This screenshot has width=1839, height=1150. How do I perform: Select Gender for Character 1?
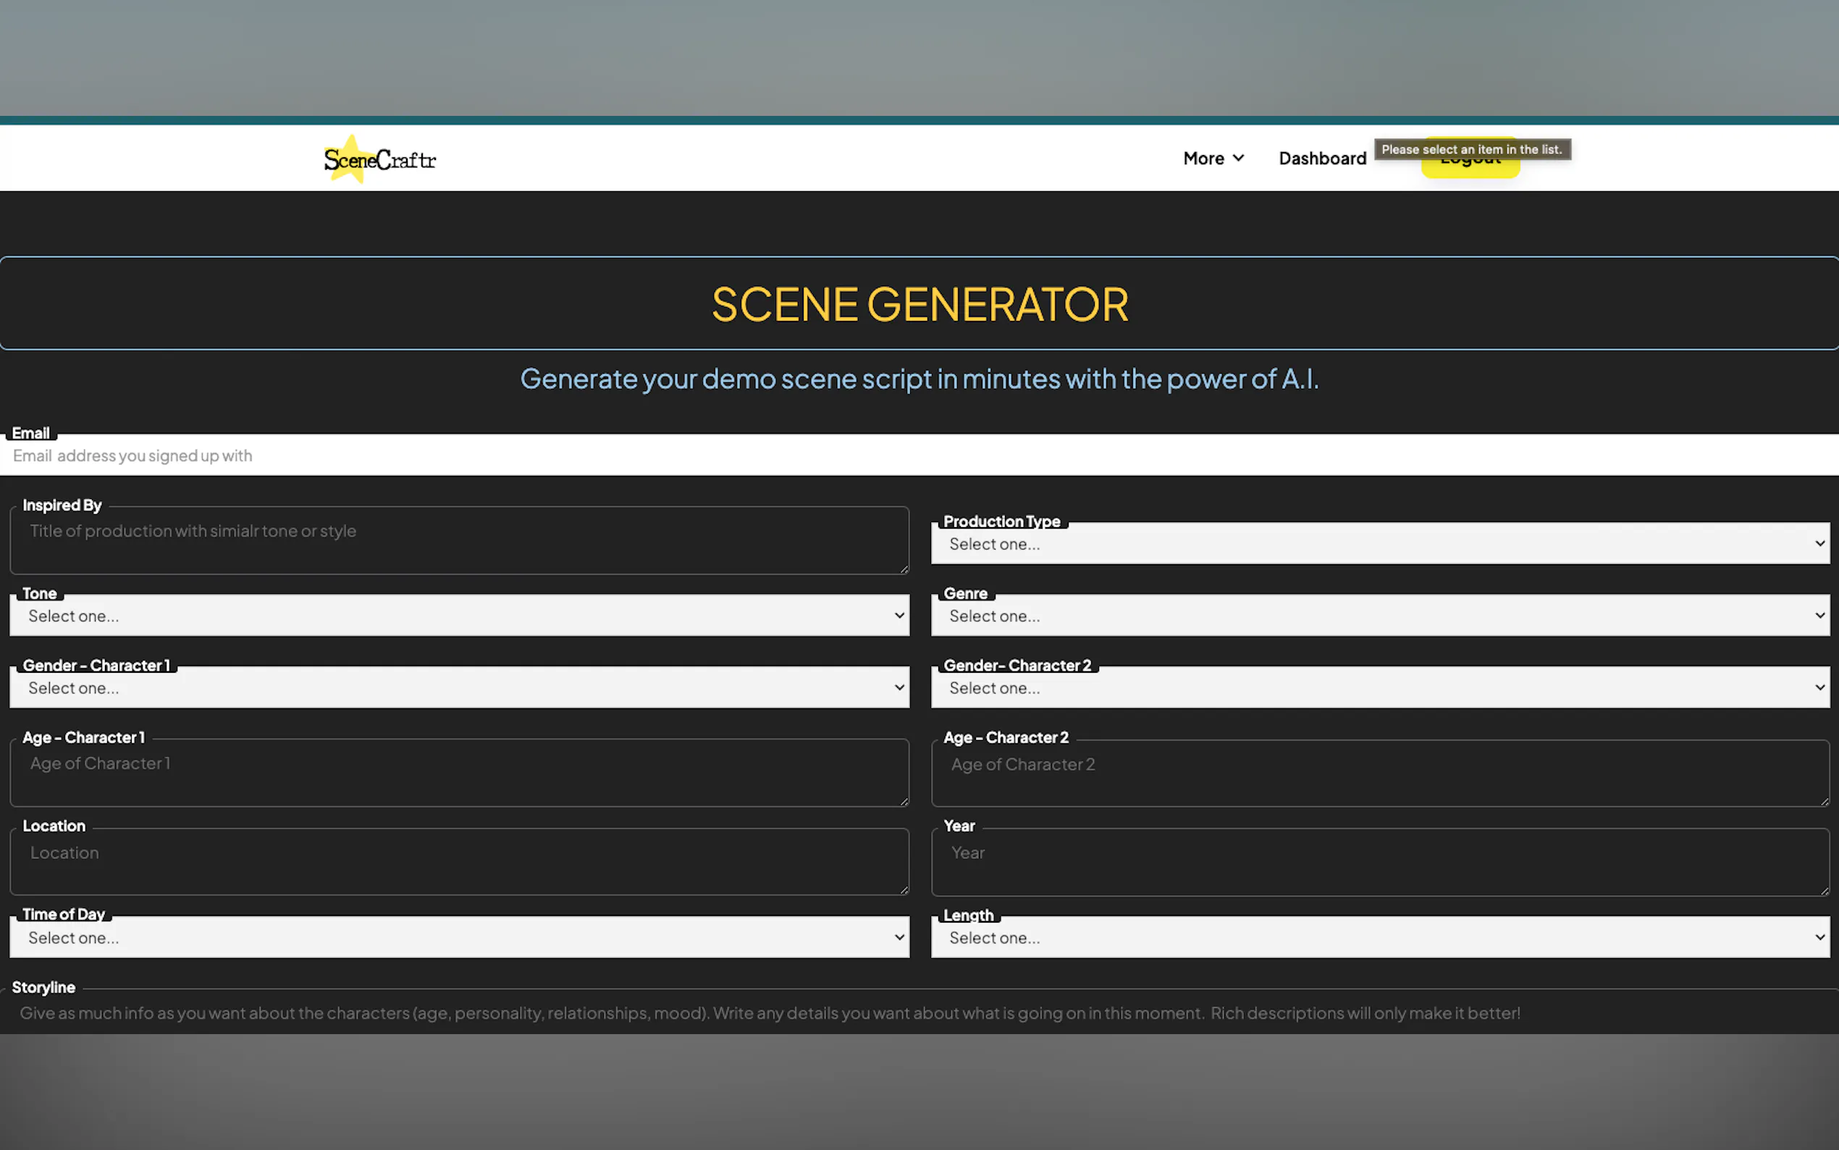(x=459, y=687)
